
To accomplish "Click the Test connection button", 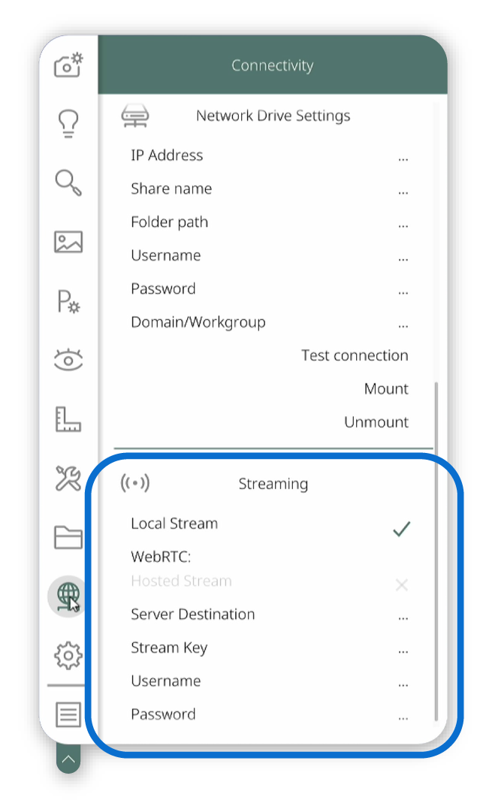I will click(x=355, y=355).
